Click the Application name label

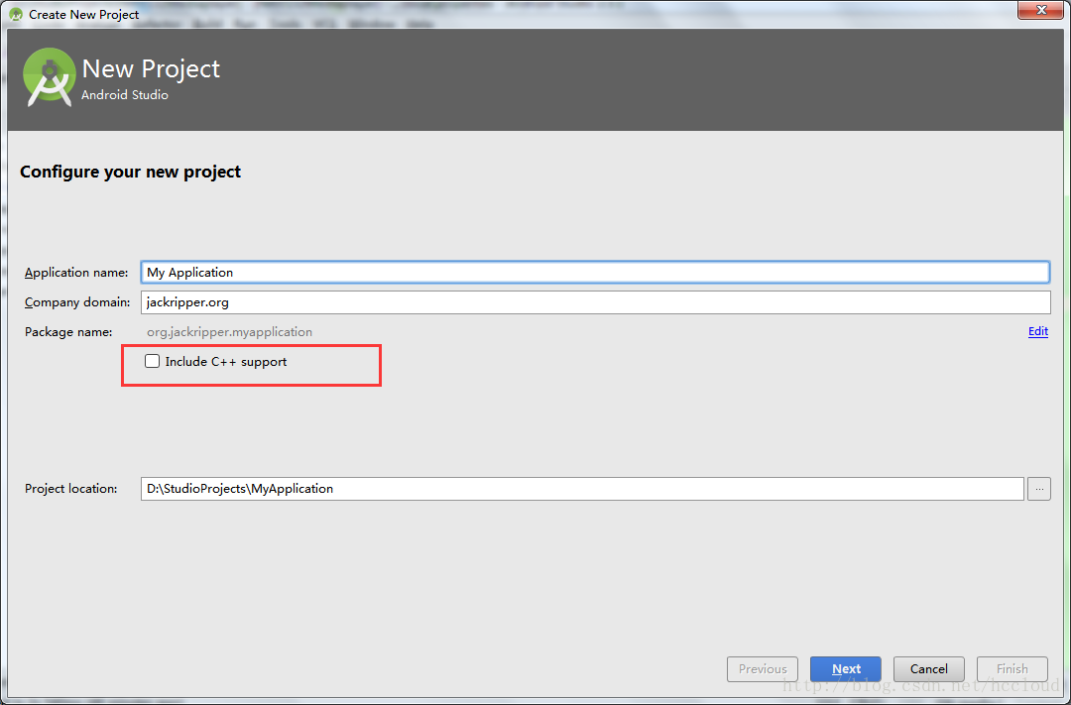(x=76, y=273)
